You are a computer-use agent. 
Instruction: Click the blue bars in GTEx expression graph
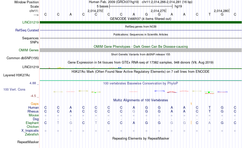(120, 68)
